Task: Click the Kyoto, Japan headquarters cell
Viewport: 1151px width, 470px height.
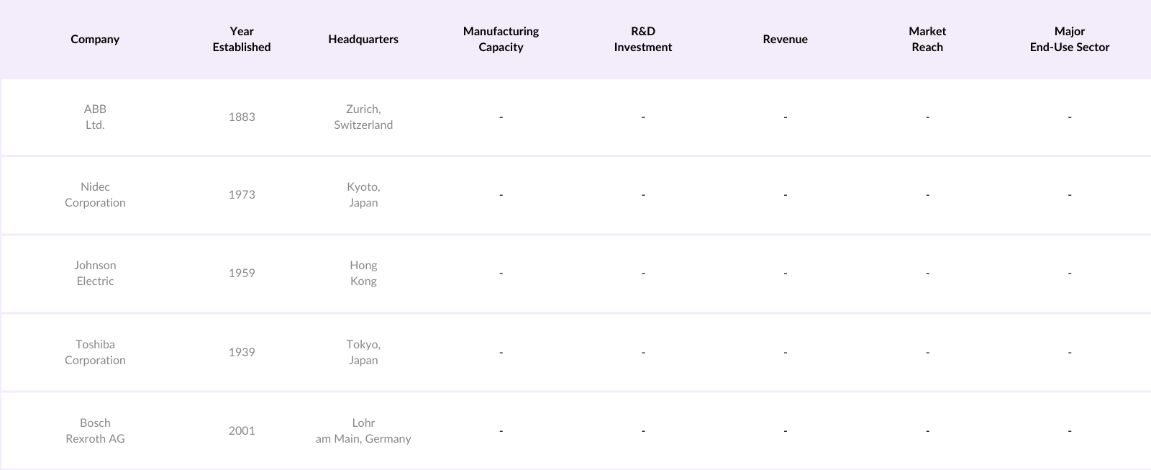Action: (363, 194)
